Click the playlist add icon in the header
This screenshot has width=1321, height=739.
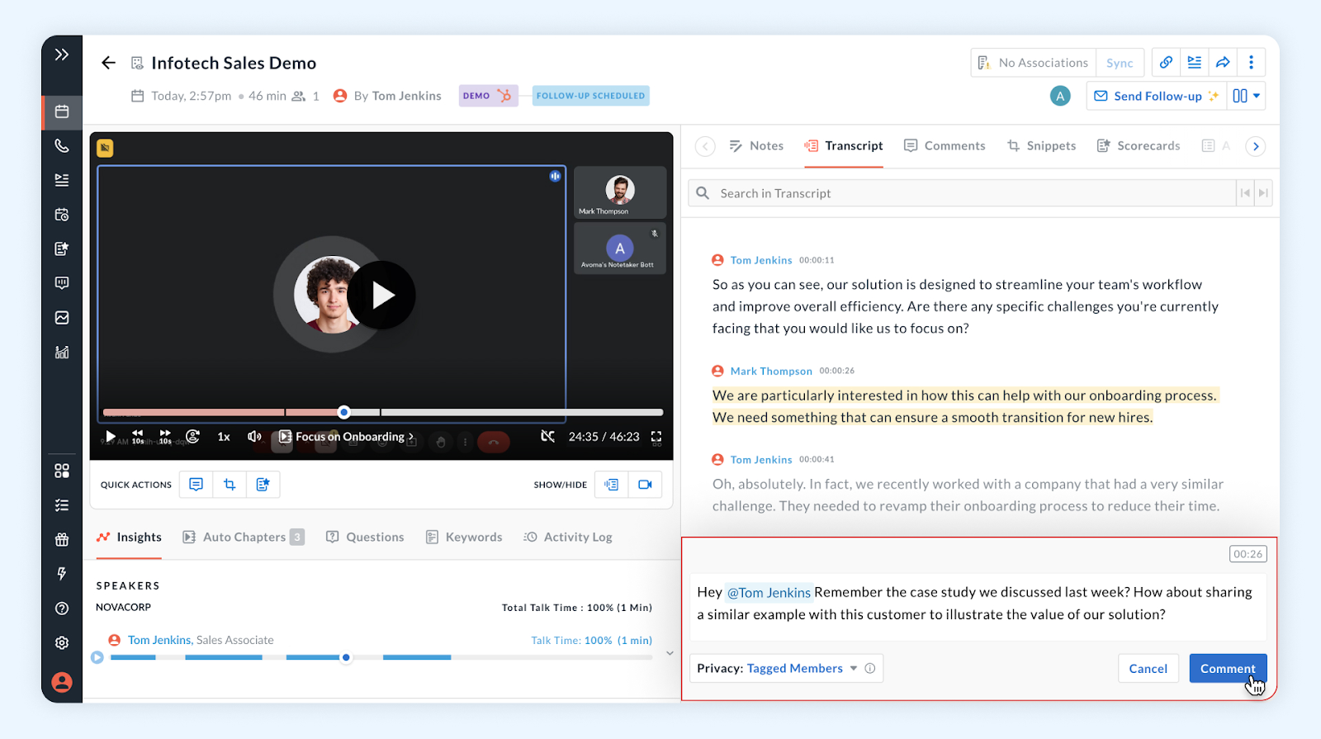[x=1195, y=62]
